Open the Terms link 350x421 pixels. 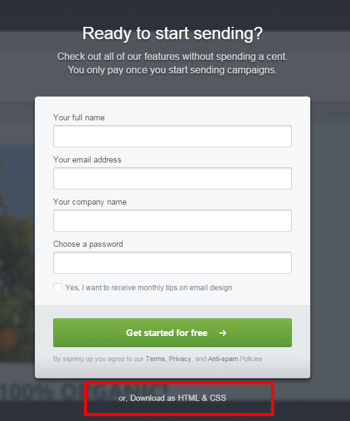pos(155,359)
